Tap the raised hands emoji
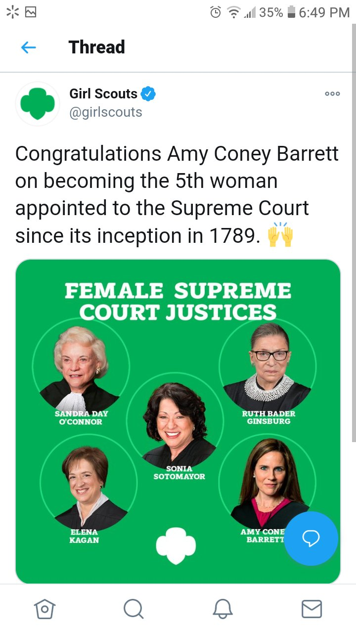 point(280,235)
